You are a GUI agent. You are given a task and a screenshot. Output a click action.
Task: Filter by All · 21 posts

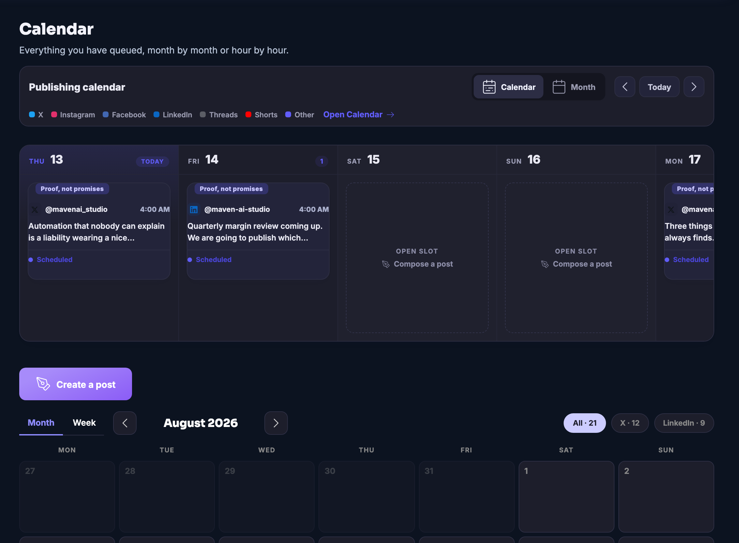(x=585, y=423)
